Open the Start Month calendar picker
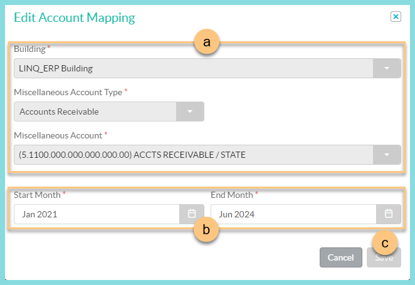This screenshot has width=415, height=285. 192,214
